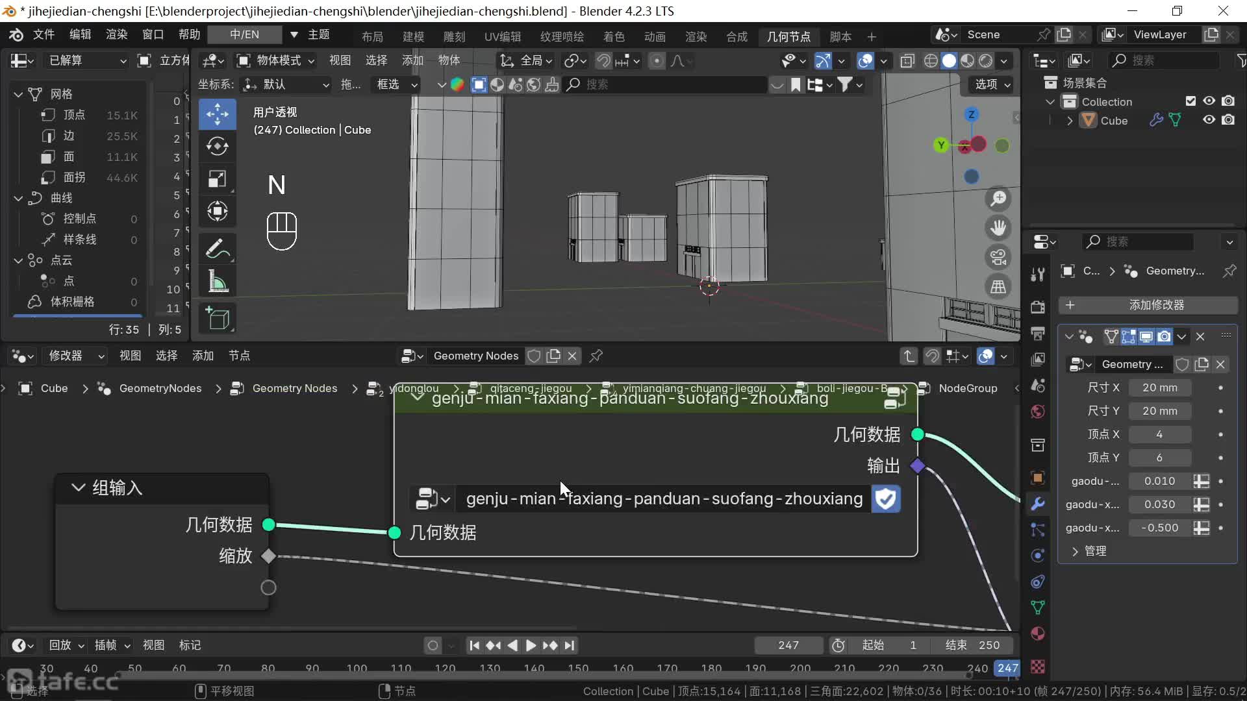The width and height of the screenshot is (1247, 701).
Task: Select the Annotate pencil tool
Action: point(217,249)
